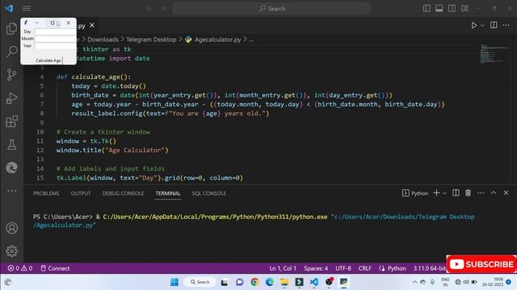The image size is (517, 290).
Task: Click the window.title code on line 12
Action: [112, 151]
